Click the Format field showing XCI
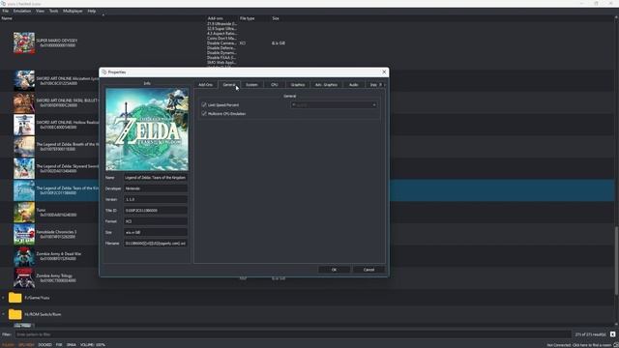The width and height of the screenshot is (619, 348). point(156,221)
